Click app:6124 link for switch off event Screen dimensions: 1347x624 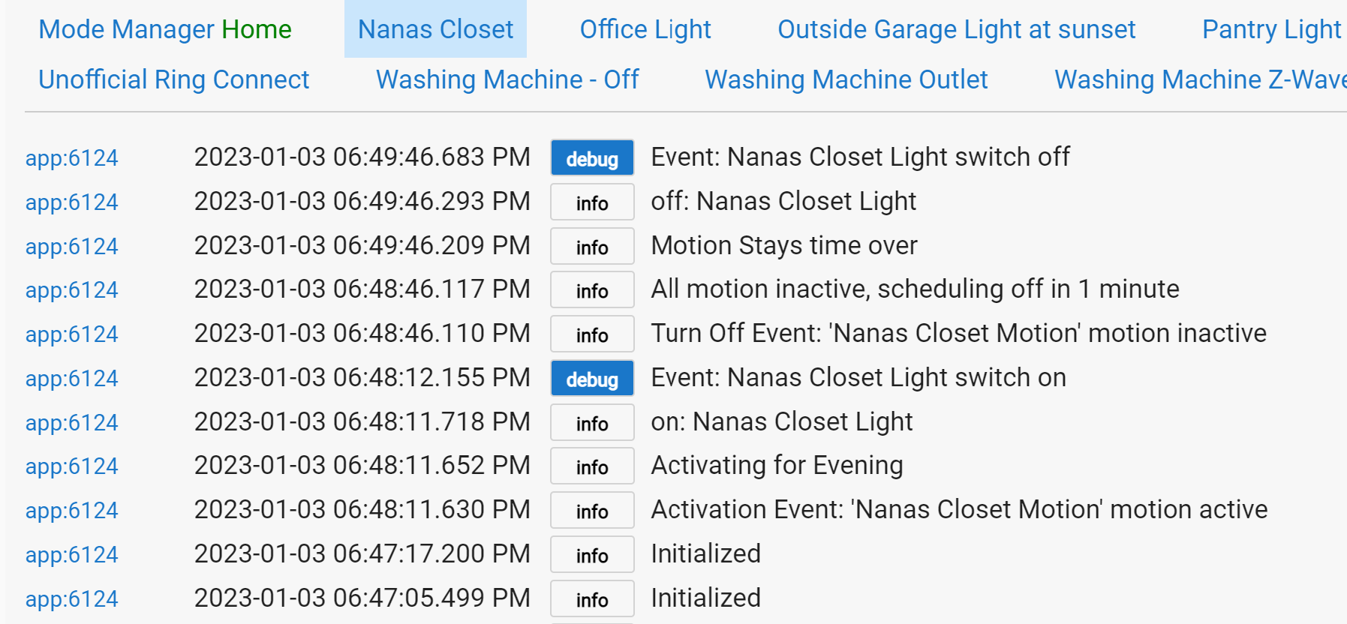pos(71,158)
